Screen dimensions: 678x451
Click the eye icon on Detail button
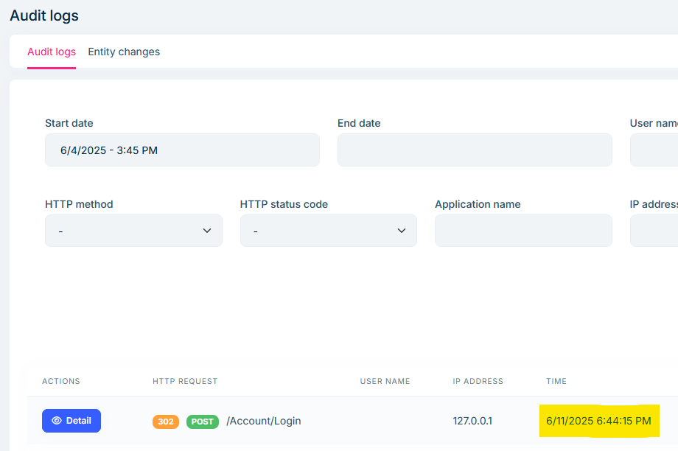coord(57,421)
